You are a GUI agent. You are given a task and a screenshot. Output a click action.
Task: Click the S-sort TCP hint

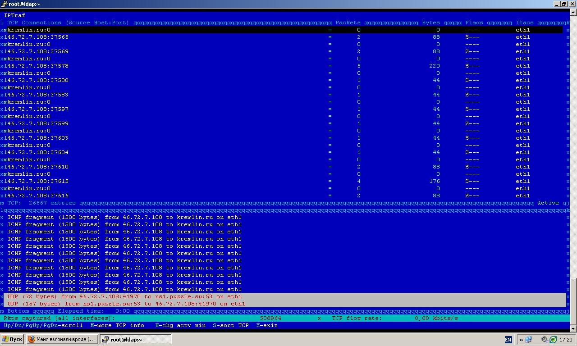[x=231, y=325]
